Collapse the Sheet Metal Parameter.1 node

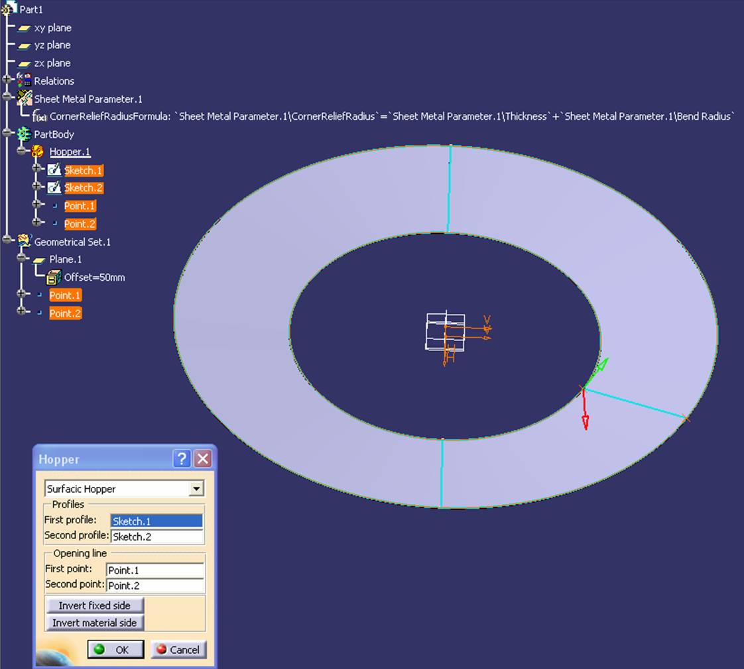[7, 97]
